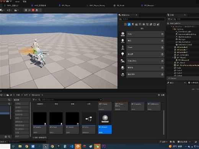
Task: Select the BP_Sword asset thumbnail
Action: 72,119
